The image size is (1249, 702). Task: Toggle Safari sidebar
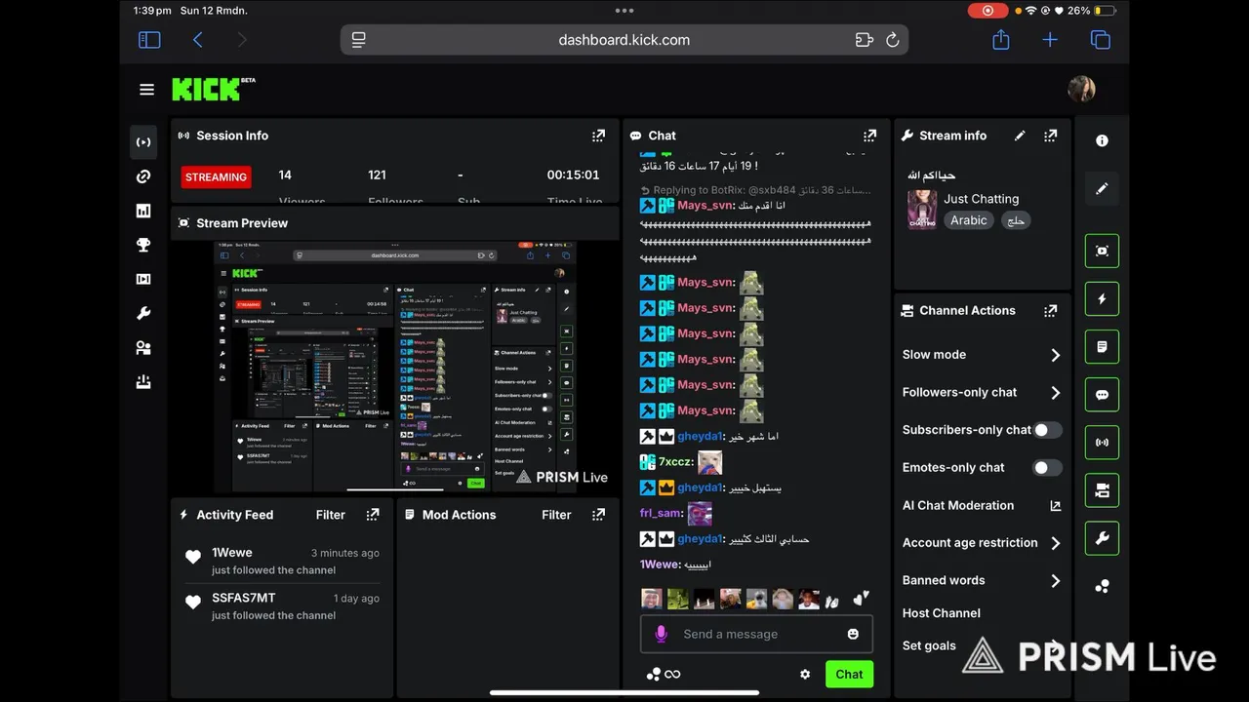(149, 40)
